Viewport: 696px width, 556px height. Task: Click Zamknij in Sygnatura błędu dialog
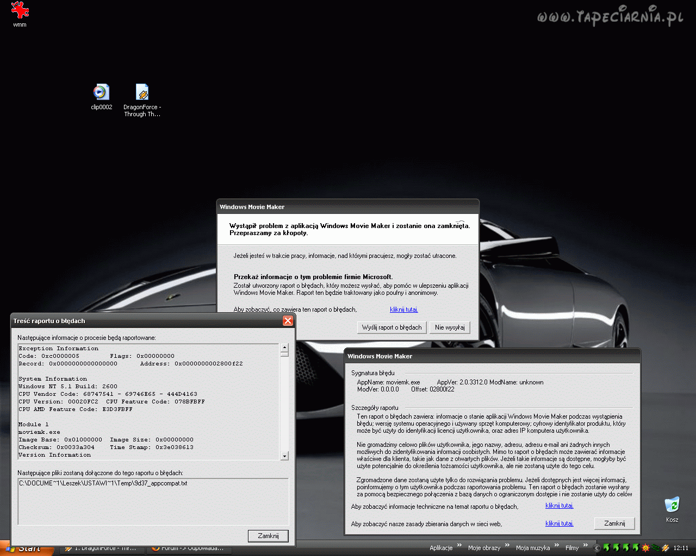point(614,523)
